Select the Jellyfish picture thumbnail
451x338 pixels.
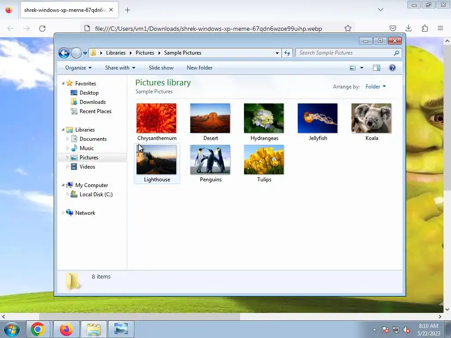coord(318,118)
